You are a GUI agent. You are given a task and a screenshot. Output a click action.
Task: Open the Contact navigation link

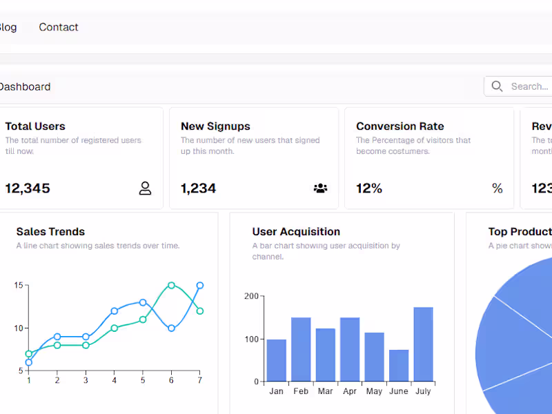click(59, 27)
